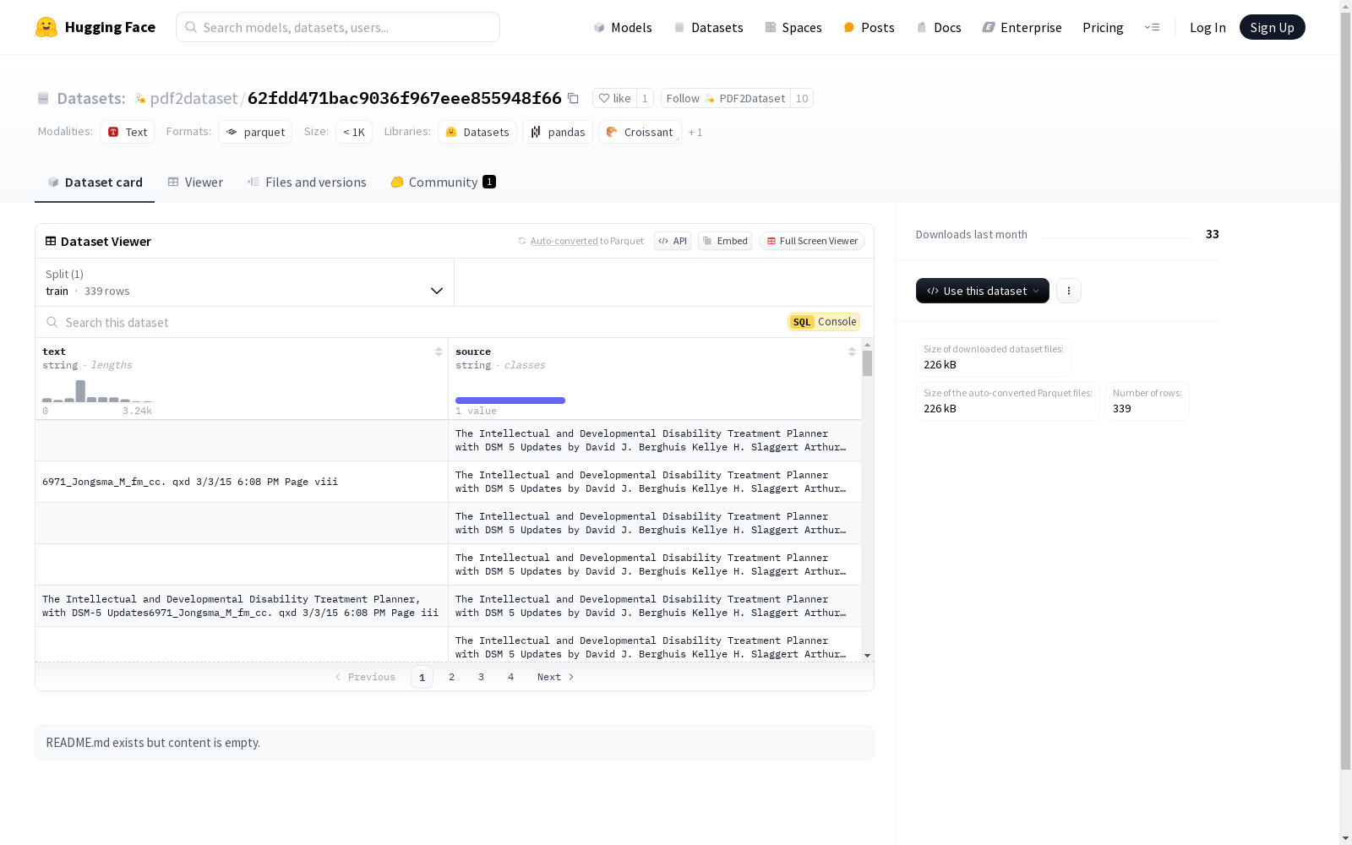Open the like count badge showing 1
The width and height of the screenshot is (1352, 845).
(645, 98)
